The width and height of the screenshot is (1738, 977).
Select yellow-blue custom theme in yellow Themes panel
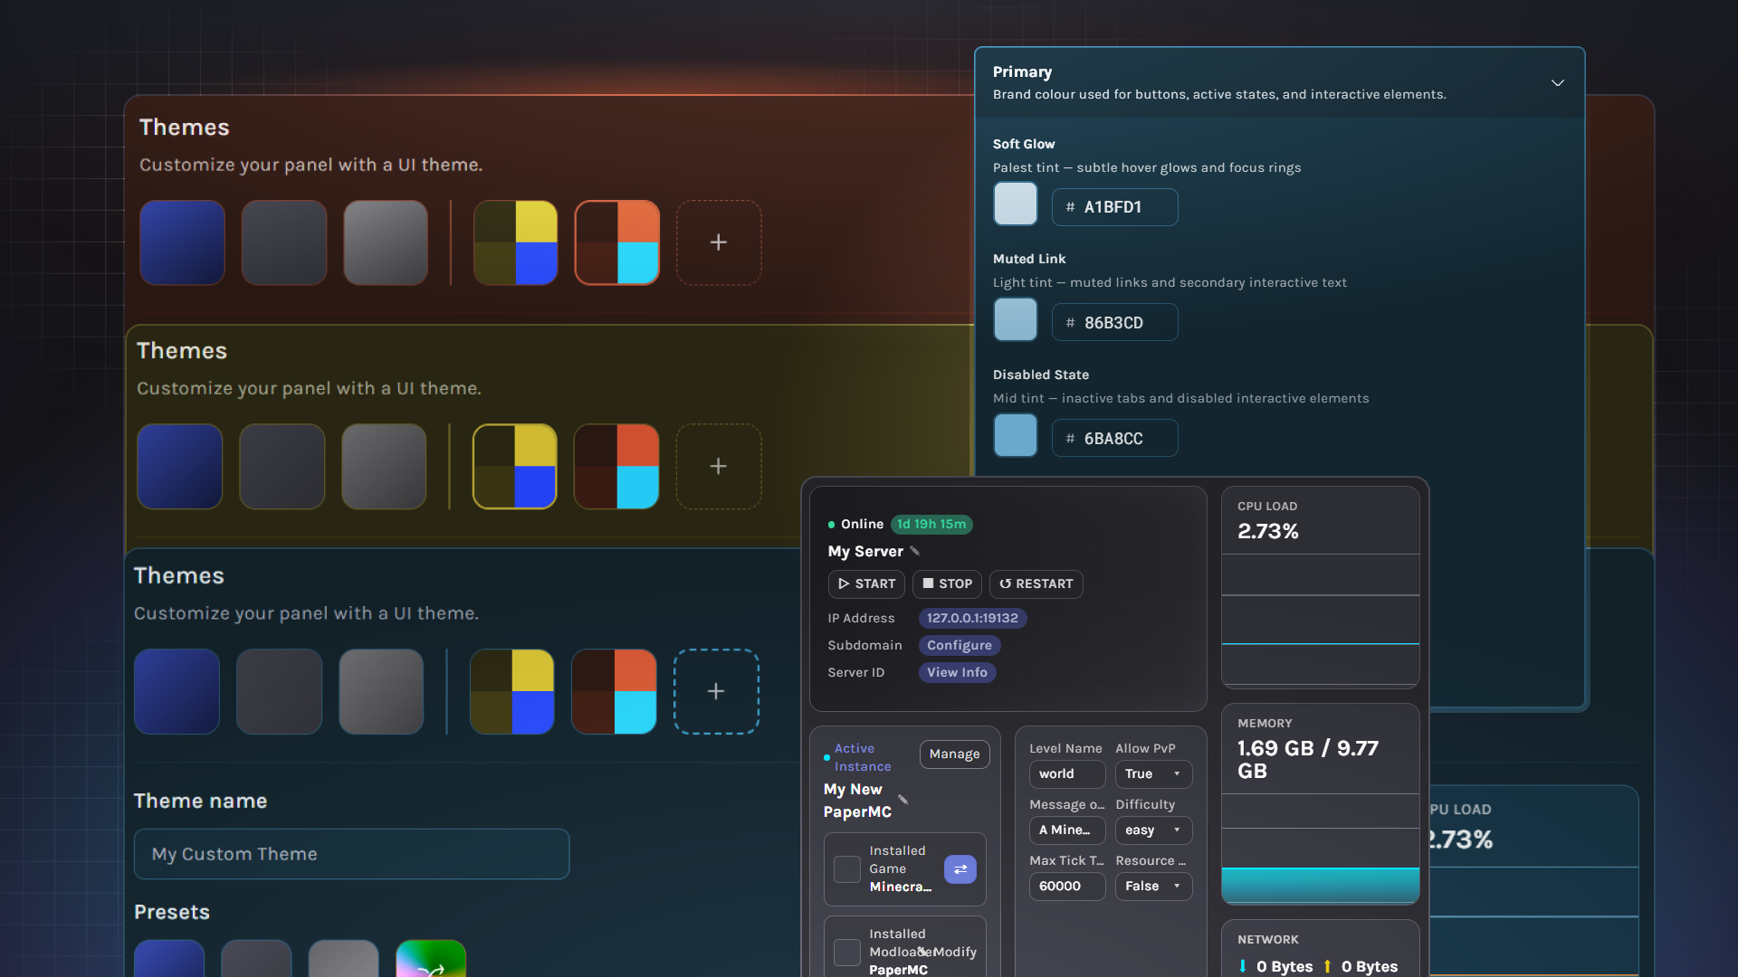pyautogui.click(x=515, y=466)
